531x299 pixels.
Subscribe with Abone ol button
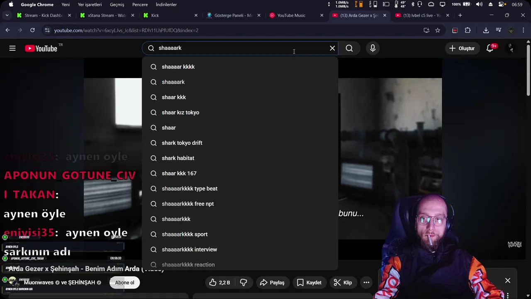coord(124,282)
